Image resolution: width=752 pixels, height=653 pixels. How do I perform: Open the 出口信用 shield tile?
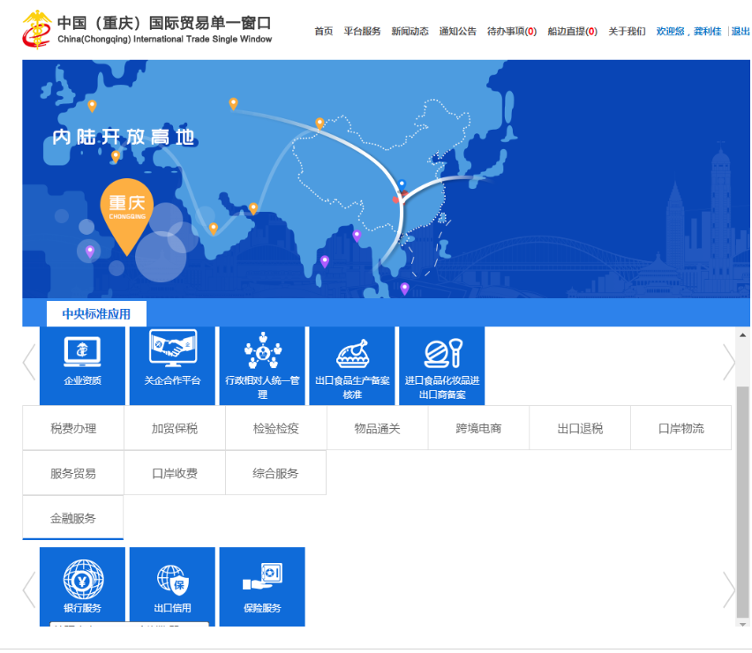coord(172,586)
